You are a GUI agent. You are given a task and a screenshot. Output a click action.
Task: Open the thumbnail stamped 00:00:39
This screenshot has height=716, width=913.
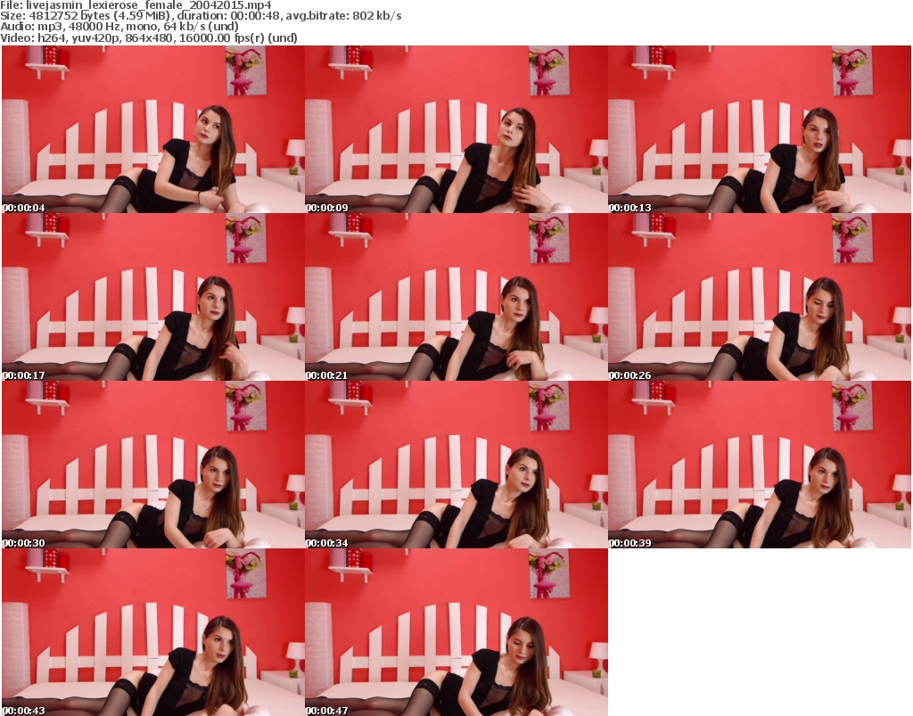[x=760, y=465]
